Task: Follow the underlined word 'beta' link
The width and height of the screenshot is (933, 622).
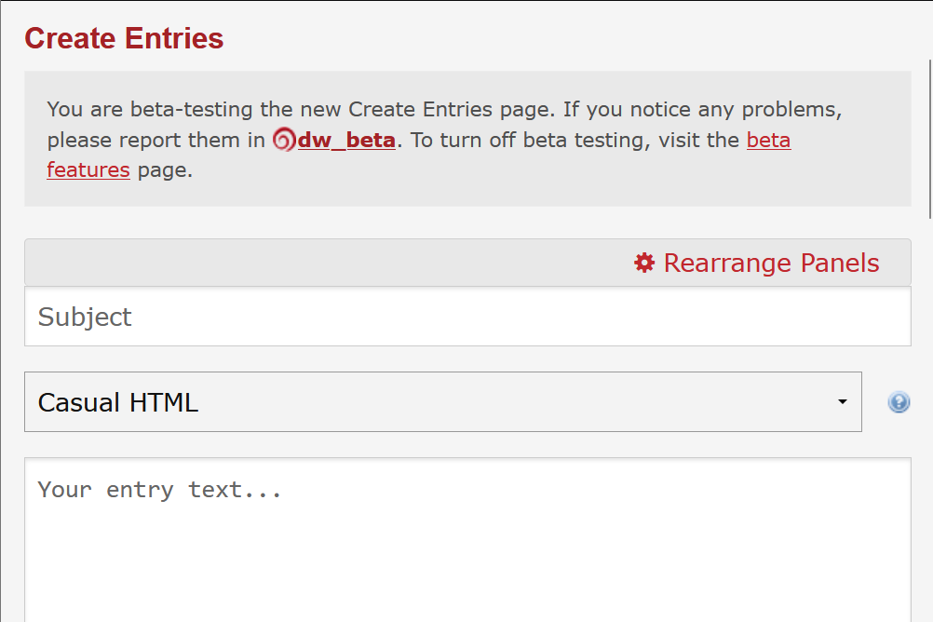Action: [x=768, y=140]
